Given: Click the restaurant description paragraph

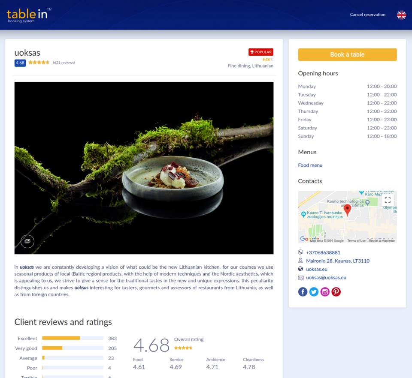Looking at the screenshot, I should click(x=144, y=281).
